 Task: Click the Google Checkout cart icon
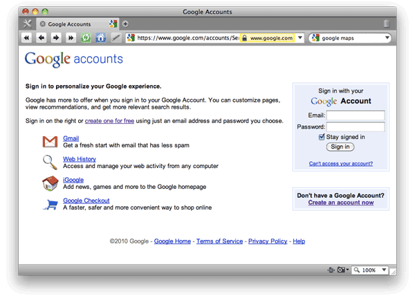pyautogui.click(x=50, y=204)
